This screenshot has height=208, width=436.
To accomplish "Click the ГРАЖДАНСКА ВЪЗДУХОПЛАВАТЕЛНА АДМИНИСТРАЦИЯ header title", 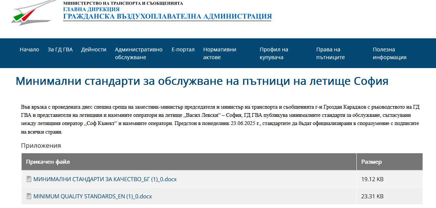I will click(167, 16).
